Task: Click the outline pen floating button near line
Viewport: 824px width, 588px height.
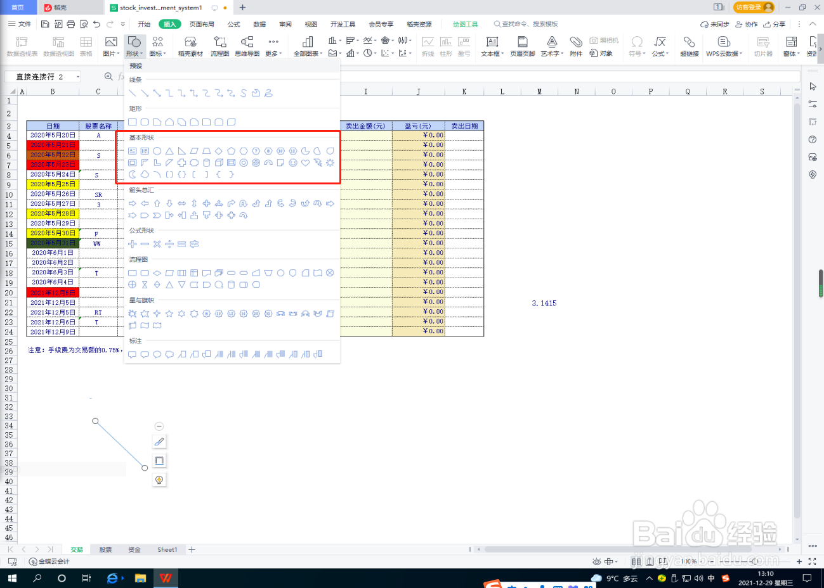Action: click(159, 442)
